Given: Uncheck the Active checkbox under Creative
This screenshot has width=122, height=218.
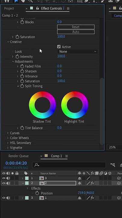Looking at the screenshot, I should pos(59,47).
